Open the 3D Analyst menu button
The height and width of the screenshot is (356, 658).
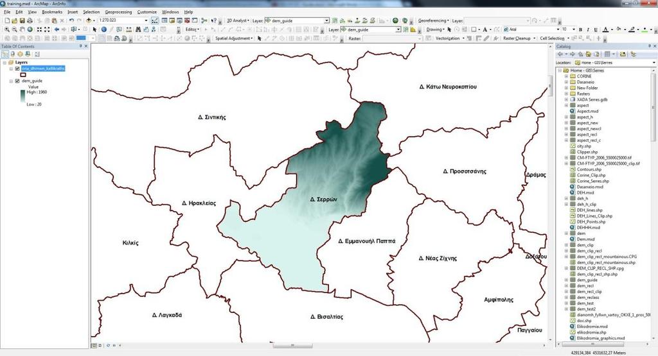(x=238, y=21)
